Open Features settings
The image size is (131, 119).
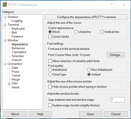click(17, 36)
